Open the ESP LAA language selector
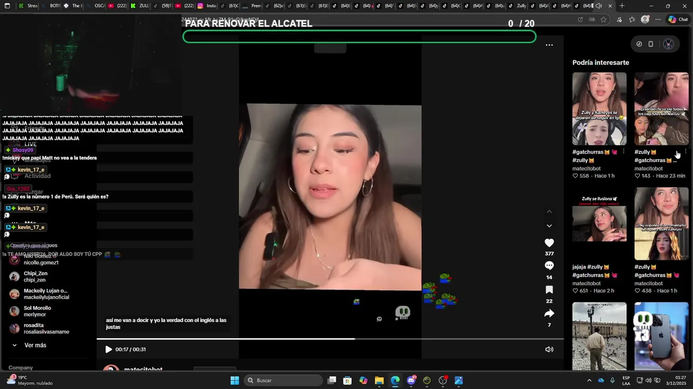The height and width of the screenshot is (389, 693). point(626,380)
